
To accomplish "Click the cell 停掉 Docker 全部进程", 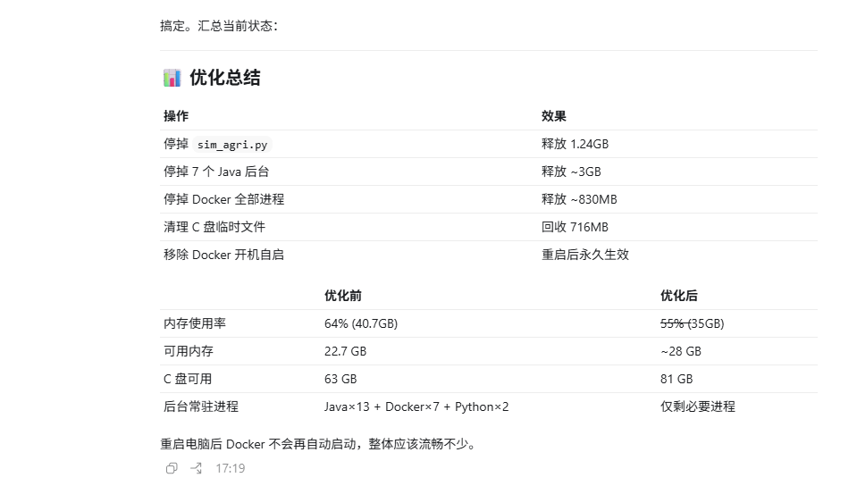I will (223, 199).
